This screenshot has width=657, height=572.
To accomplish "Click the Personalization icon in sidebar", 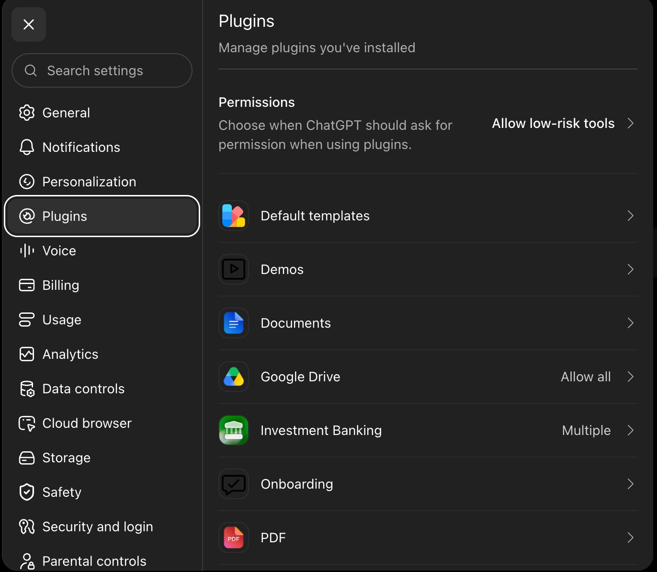I will pyautogui.click(x=27, y=182).
